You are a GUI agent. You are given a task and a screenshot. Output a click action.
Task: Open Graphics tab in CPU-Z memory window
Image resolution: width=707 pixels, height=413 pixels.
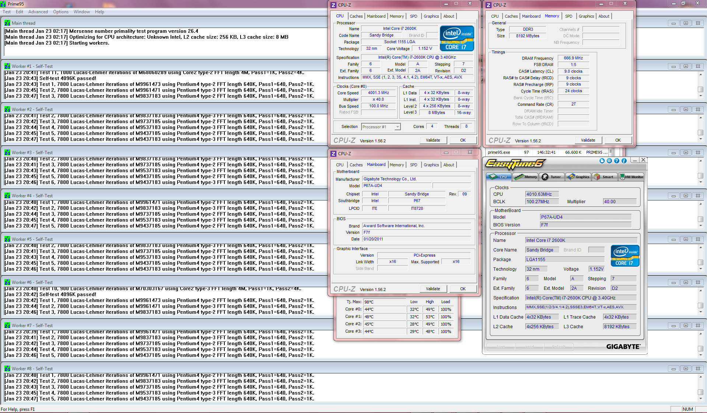coord(586,16)
